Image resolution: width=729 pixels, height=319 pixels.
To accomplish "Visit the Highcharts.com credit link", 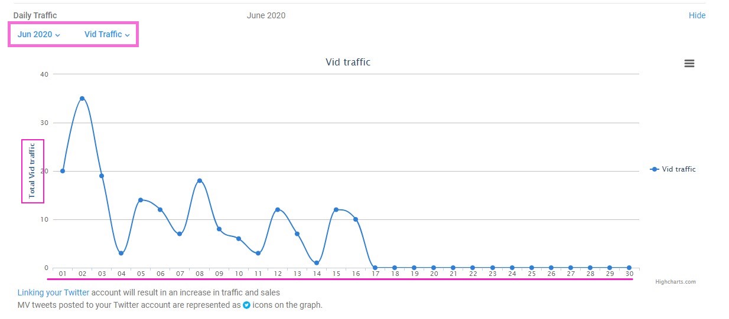I will tap(675, 282).
